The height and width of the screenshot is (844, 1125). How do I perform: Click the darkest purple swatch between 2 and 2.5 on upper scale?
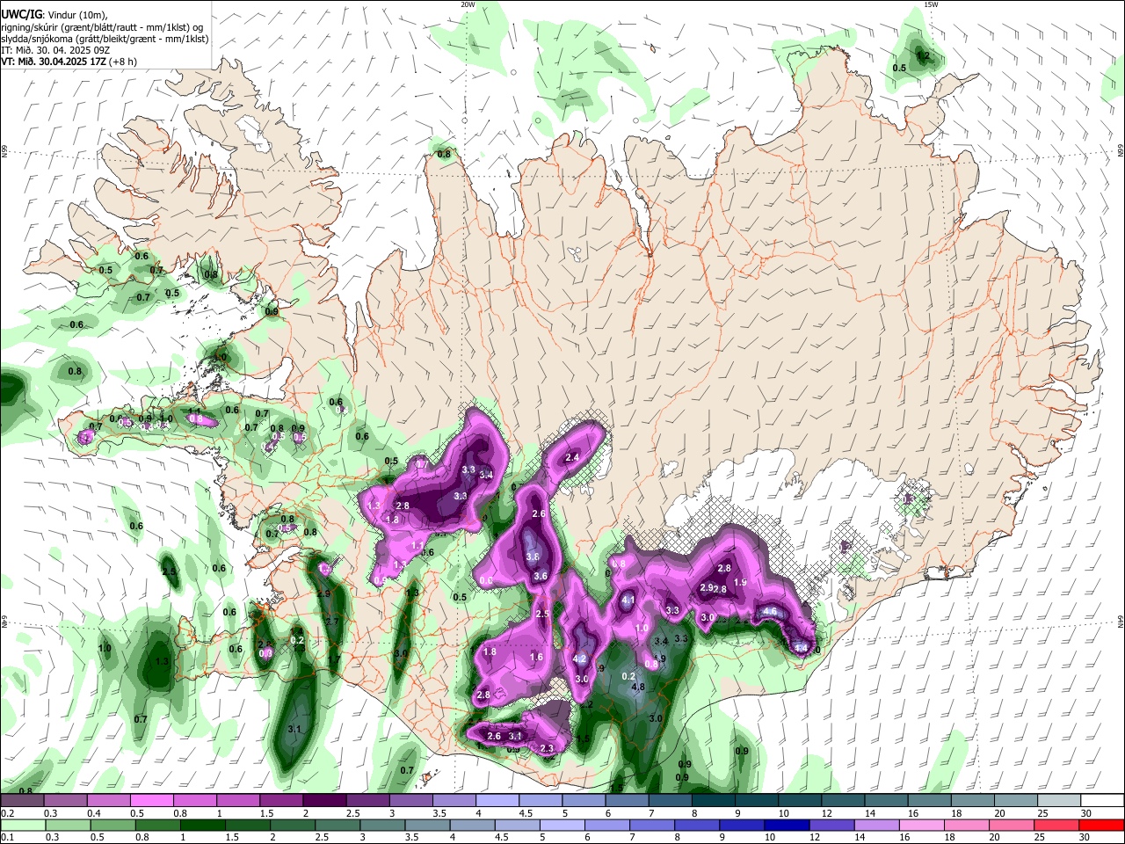[324, 801]
